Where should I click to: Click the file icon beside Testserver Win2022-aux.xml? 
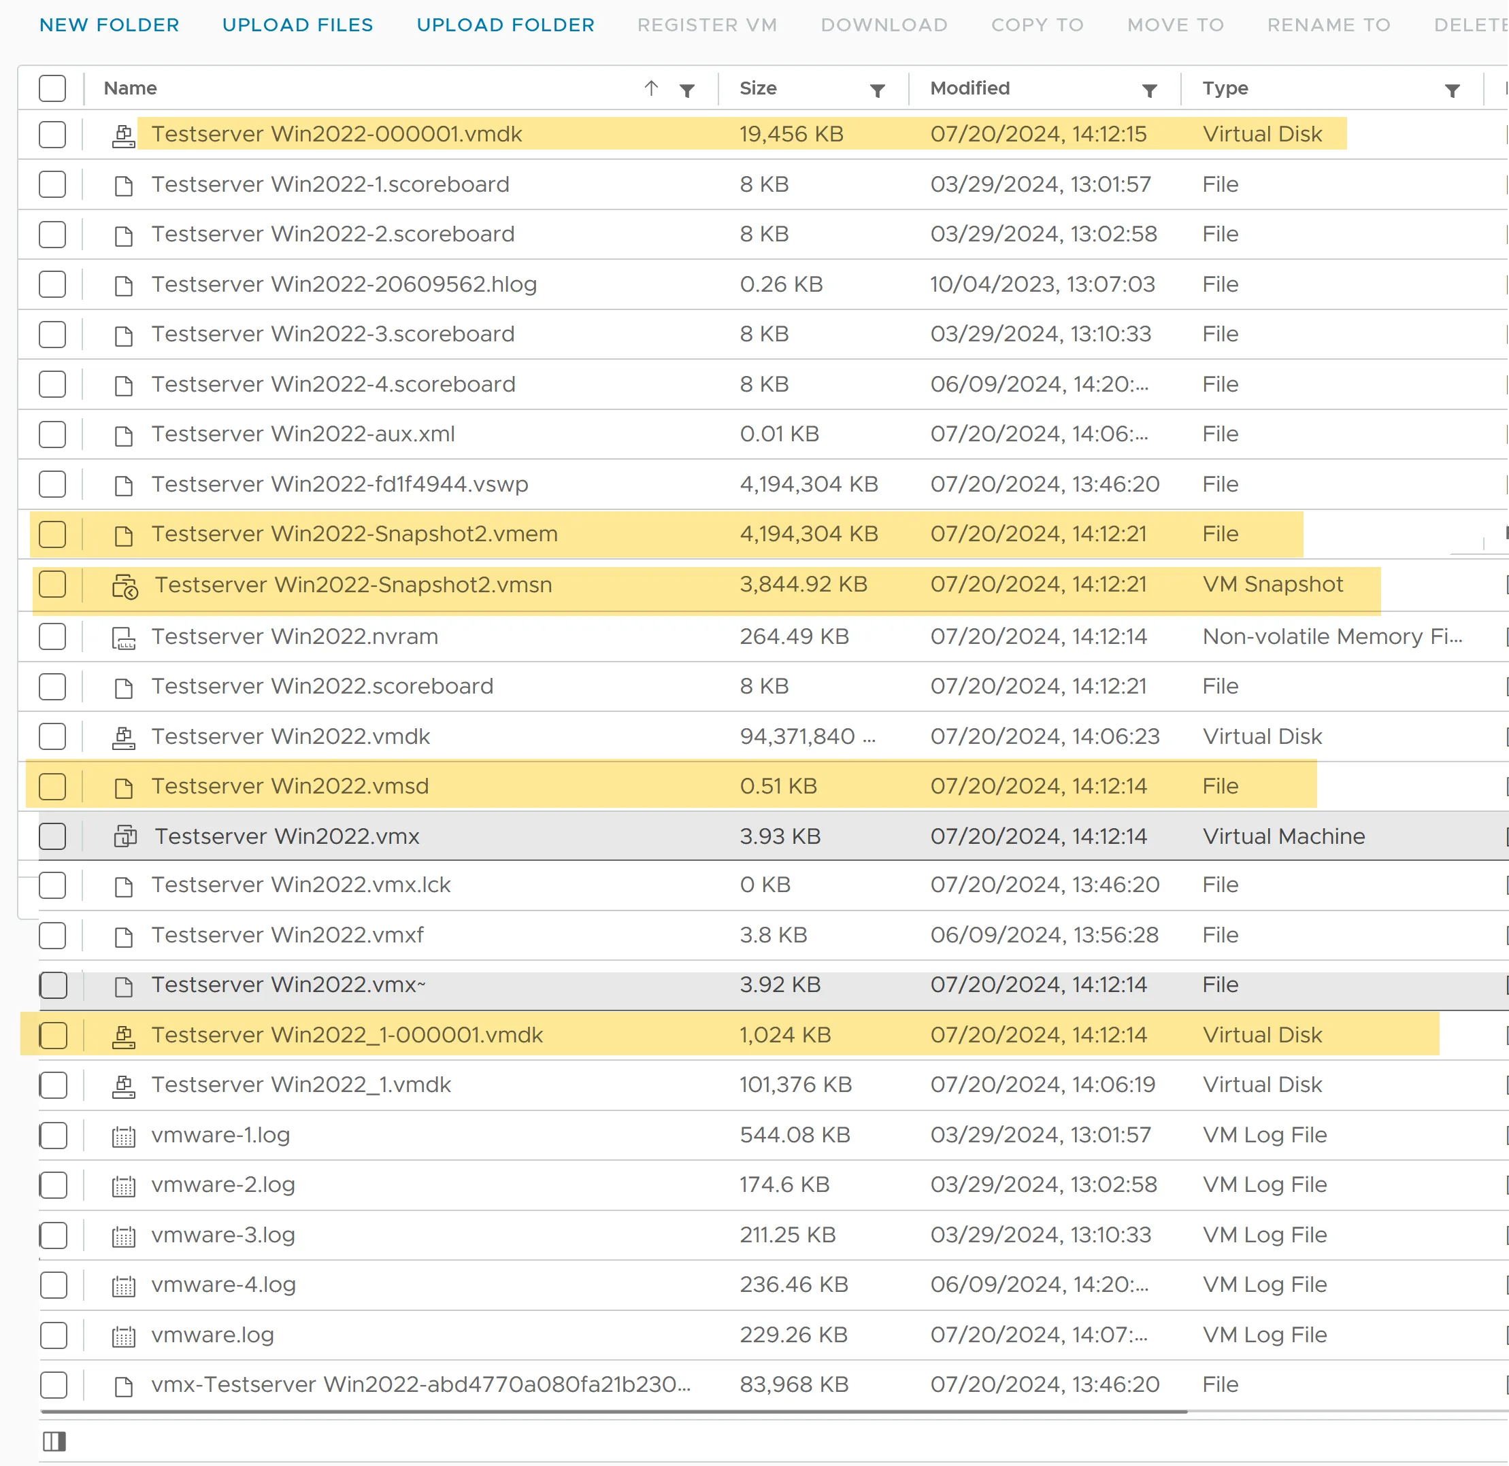(x=123, y=434)
